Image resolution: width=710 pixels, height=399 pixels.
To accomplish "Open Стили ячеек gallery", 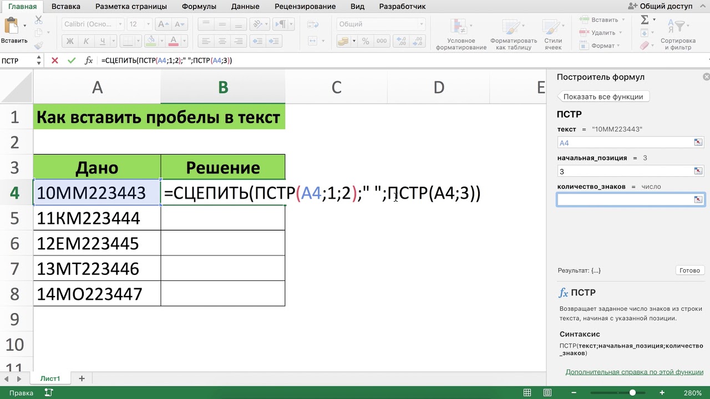I will 553,34.
